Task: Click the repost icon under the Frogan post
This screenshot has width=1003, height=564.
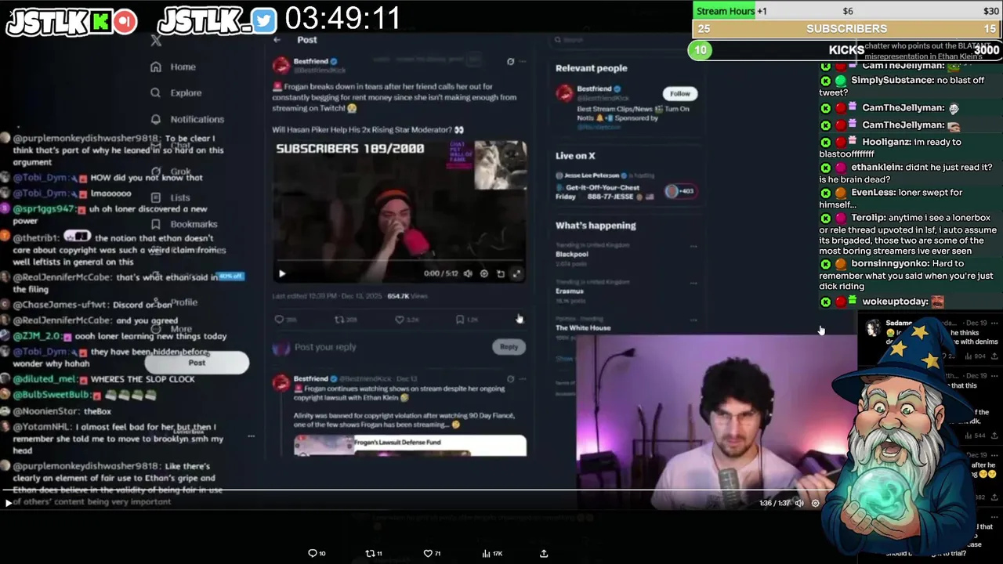Action: coord(339,320)
